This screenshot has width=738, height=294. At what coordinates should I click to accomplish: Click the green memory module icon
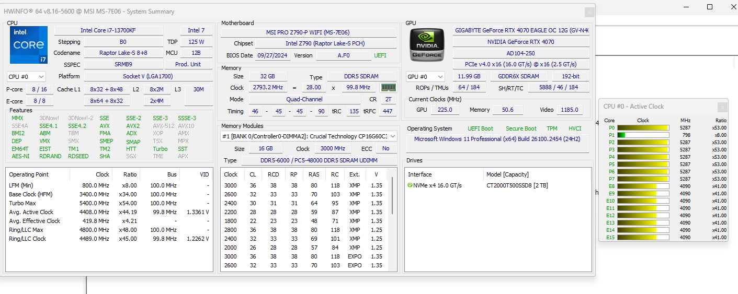(x=388, y=88)
